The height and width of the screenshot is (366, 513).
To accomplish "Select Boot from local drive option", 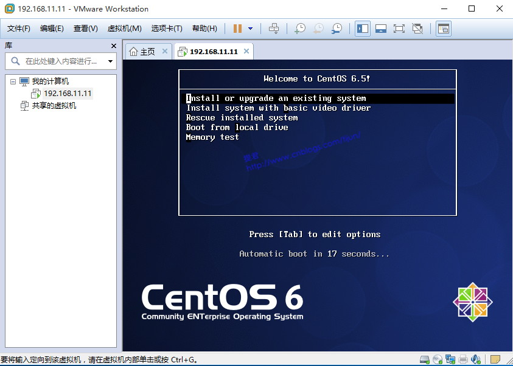I will (237, 128).
